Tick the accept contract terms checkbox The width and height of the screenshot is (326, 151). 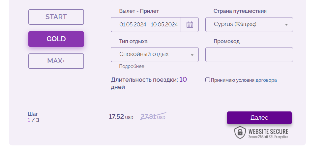(x=208, y=80)
